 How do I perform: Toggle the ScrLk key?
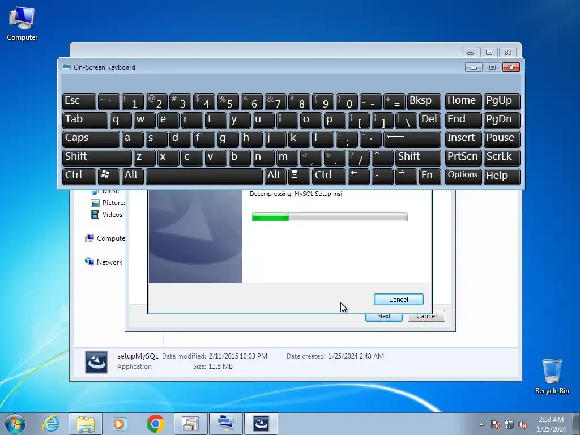pos(502,157)
